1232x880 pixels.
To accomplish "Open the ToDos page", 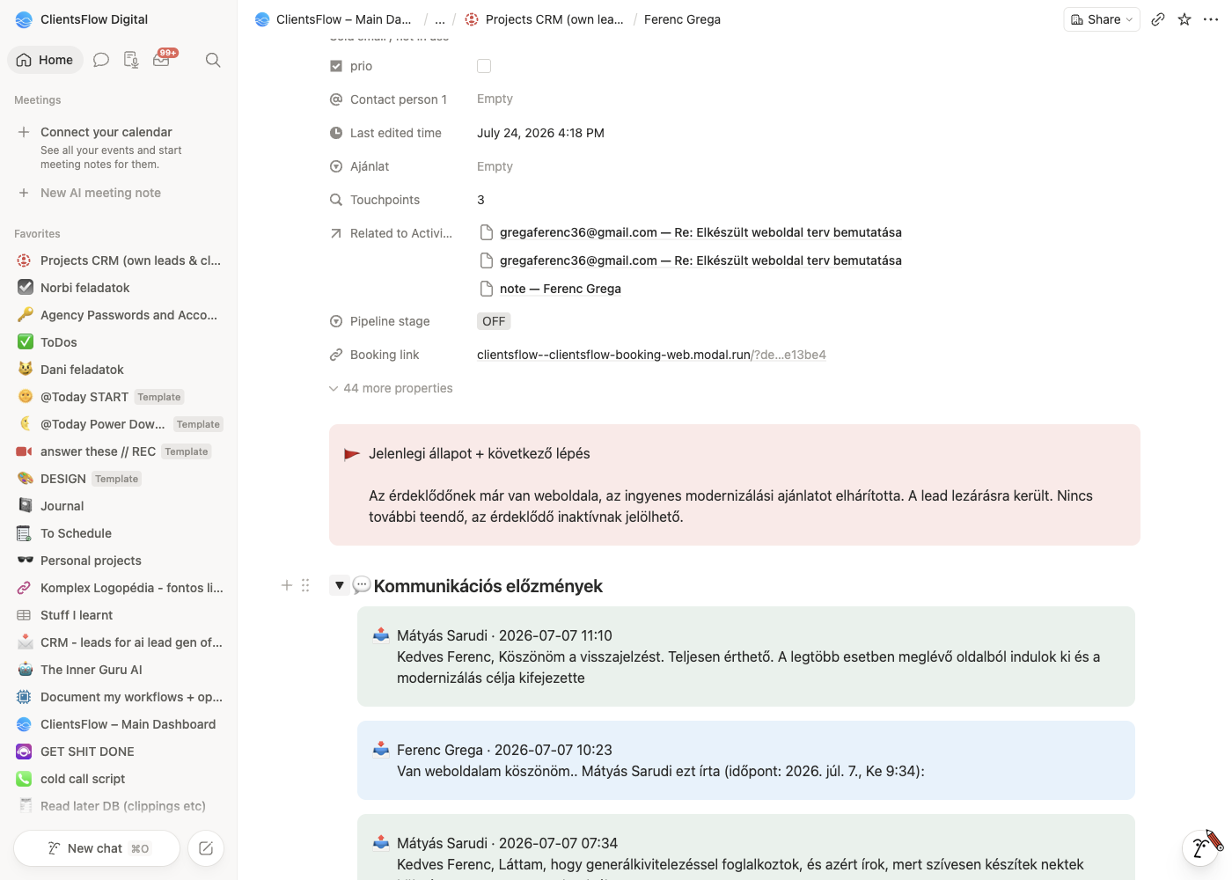I will click(x=118, y=342).
